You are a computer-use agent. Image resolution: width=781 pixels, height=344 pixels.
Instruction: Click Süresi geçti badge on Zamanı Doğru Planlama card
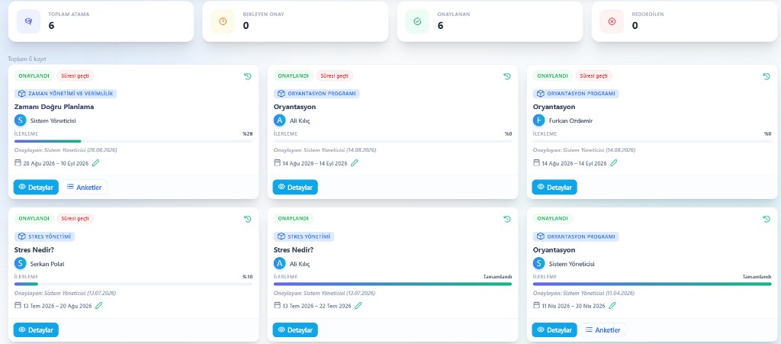point(76,76)
